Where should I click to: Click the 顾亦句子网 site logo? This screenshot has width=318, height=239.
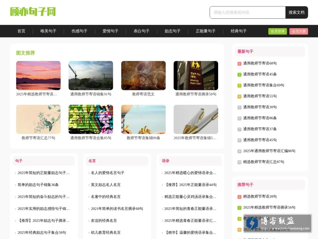[x=33, y=12]
